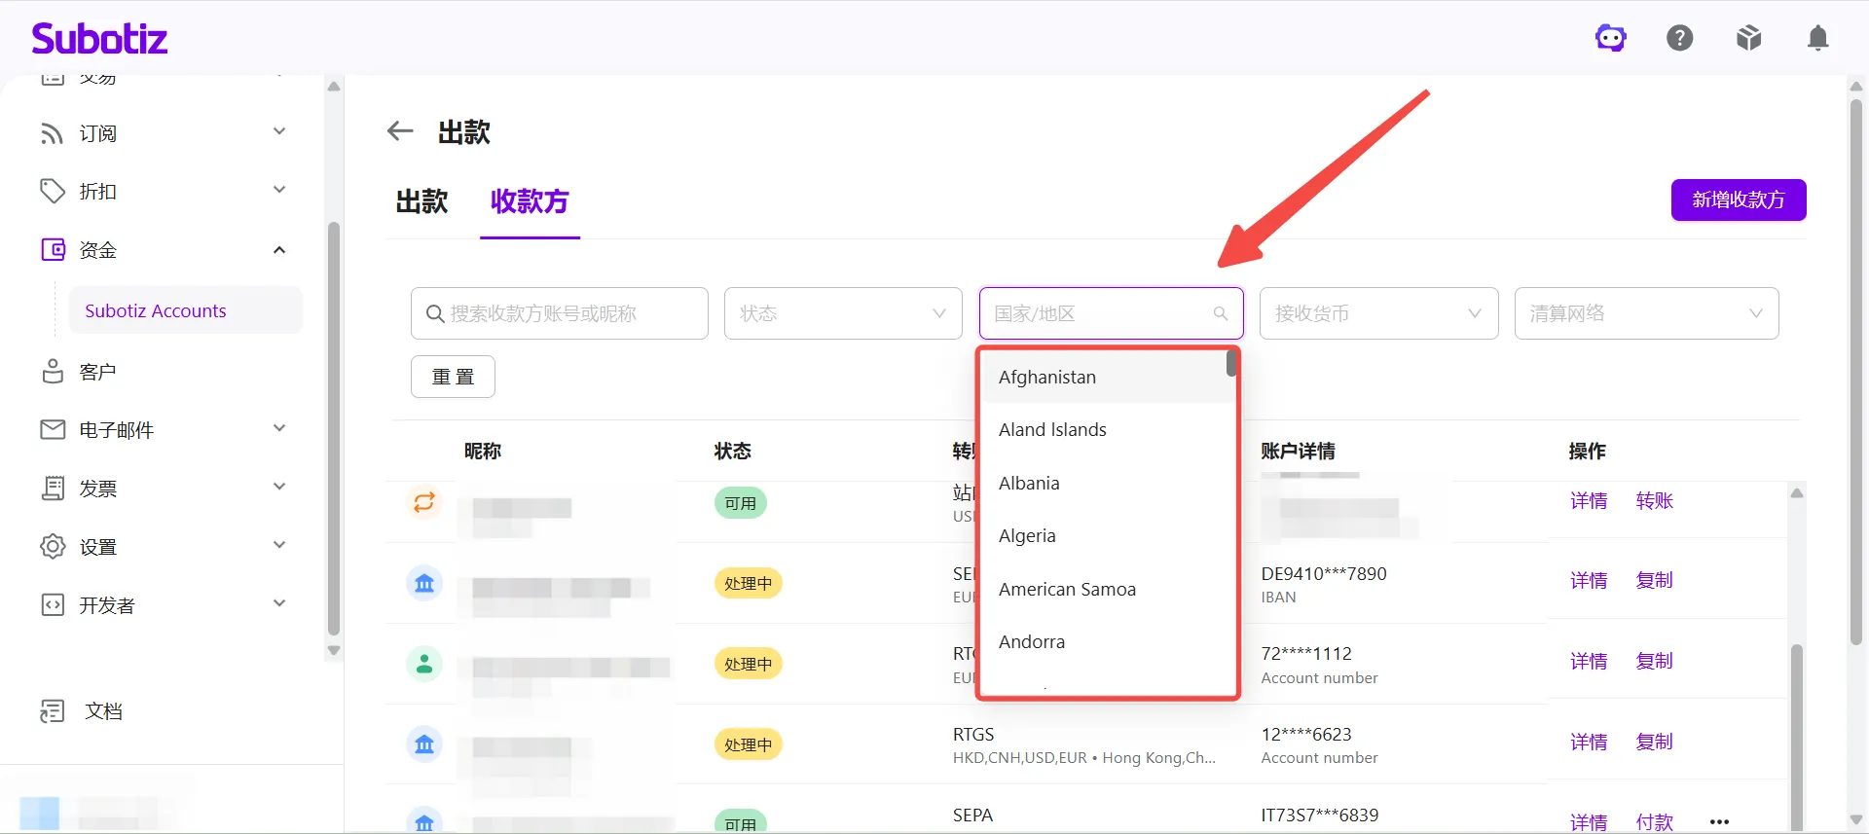
Task: Click the 客户 customer person icon
Action: [x=52, y=372]
